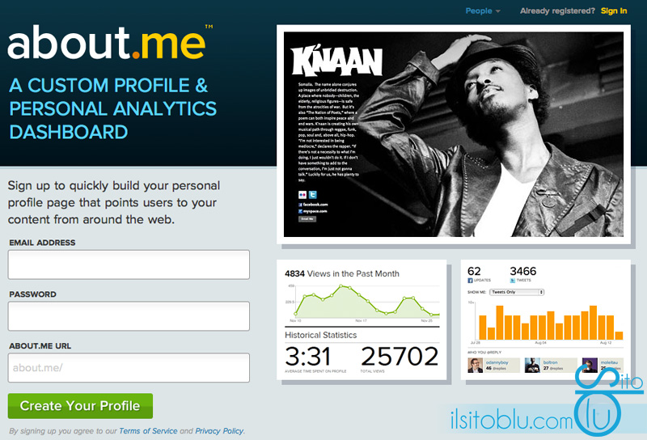Screen dimensions: 647x440
Task: Focus the Password input field
Action: (129, 315)
